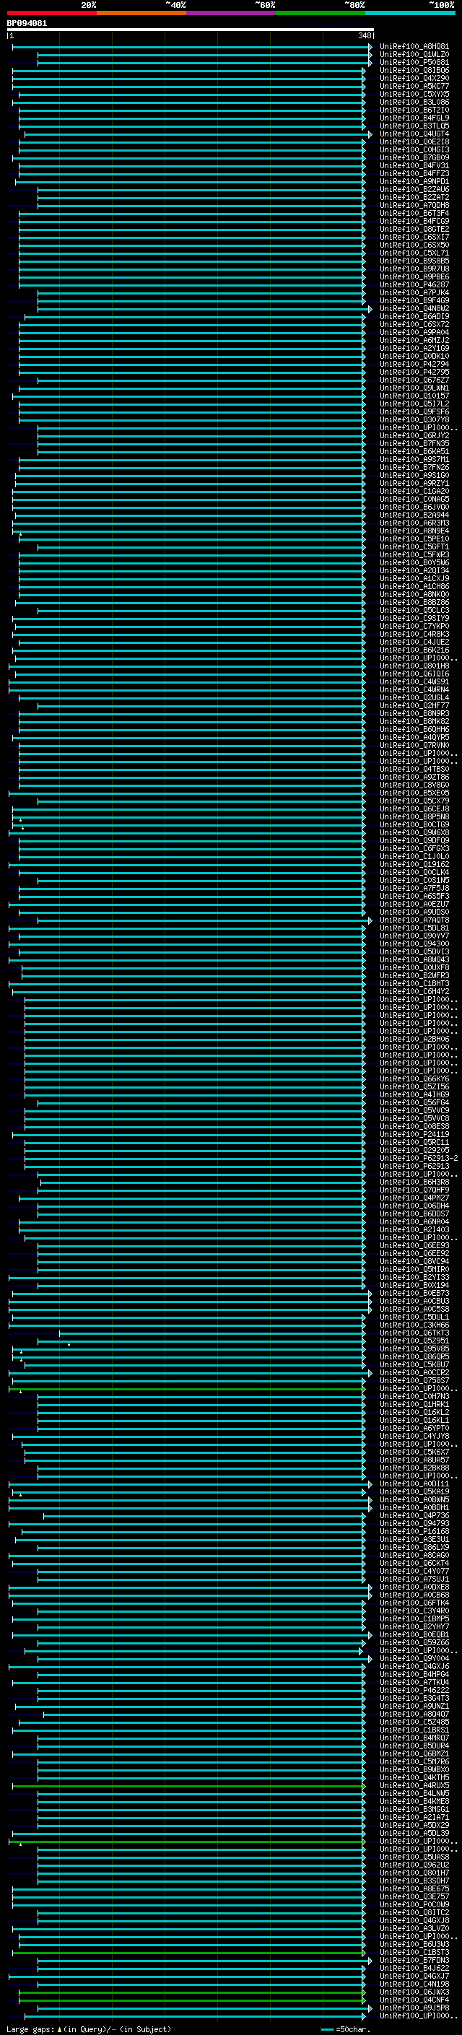The height and width of the screenshot is (2035, 462).
Task: Click the white query sequence bar
Action: pyautogui.click(x=191, y=30)
